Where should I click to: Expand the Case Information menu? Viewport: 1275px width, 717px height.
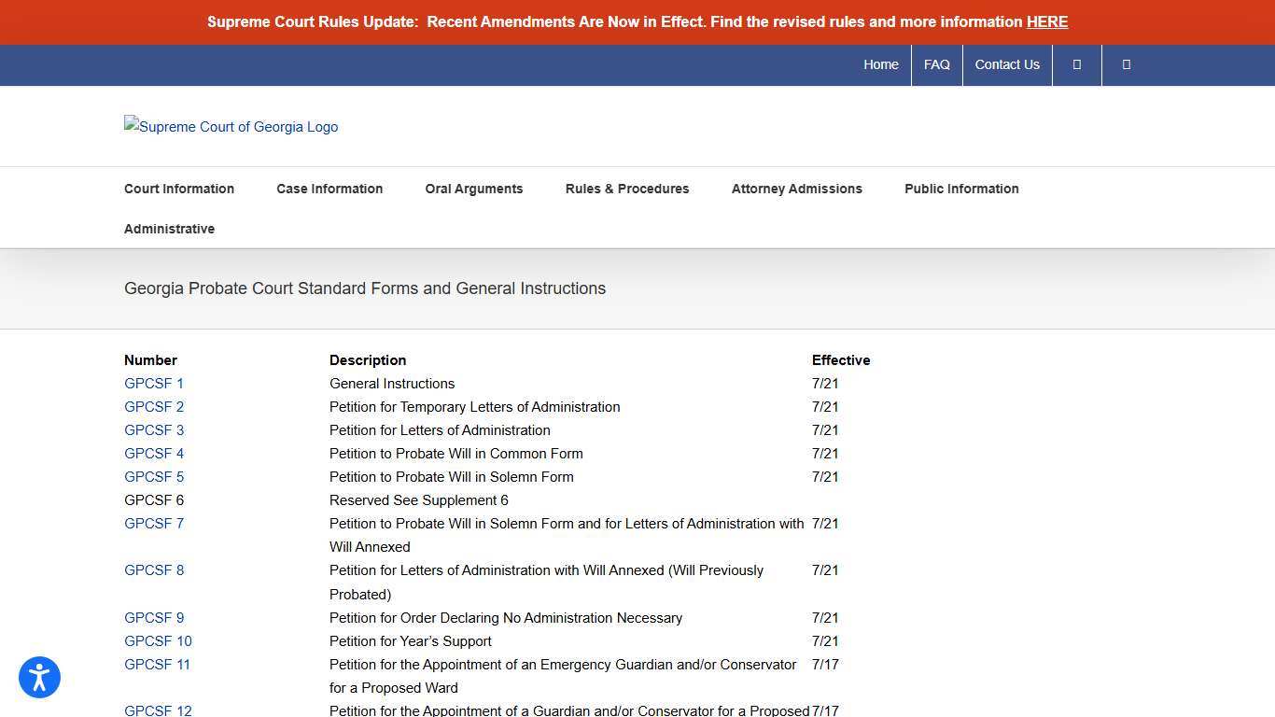pyautogui.click(x=329, y=189)
